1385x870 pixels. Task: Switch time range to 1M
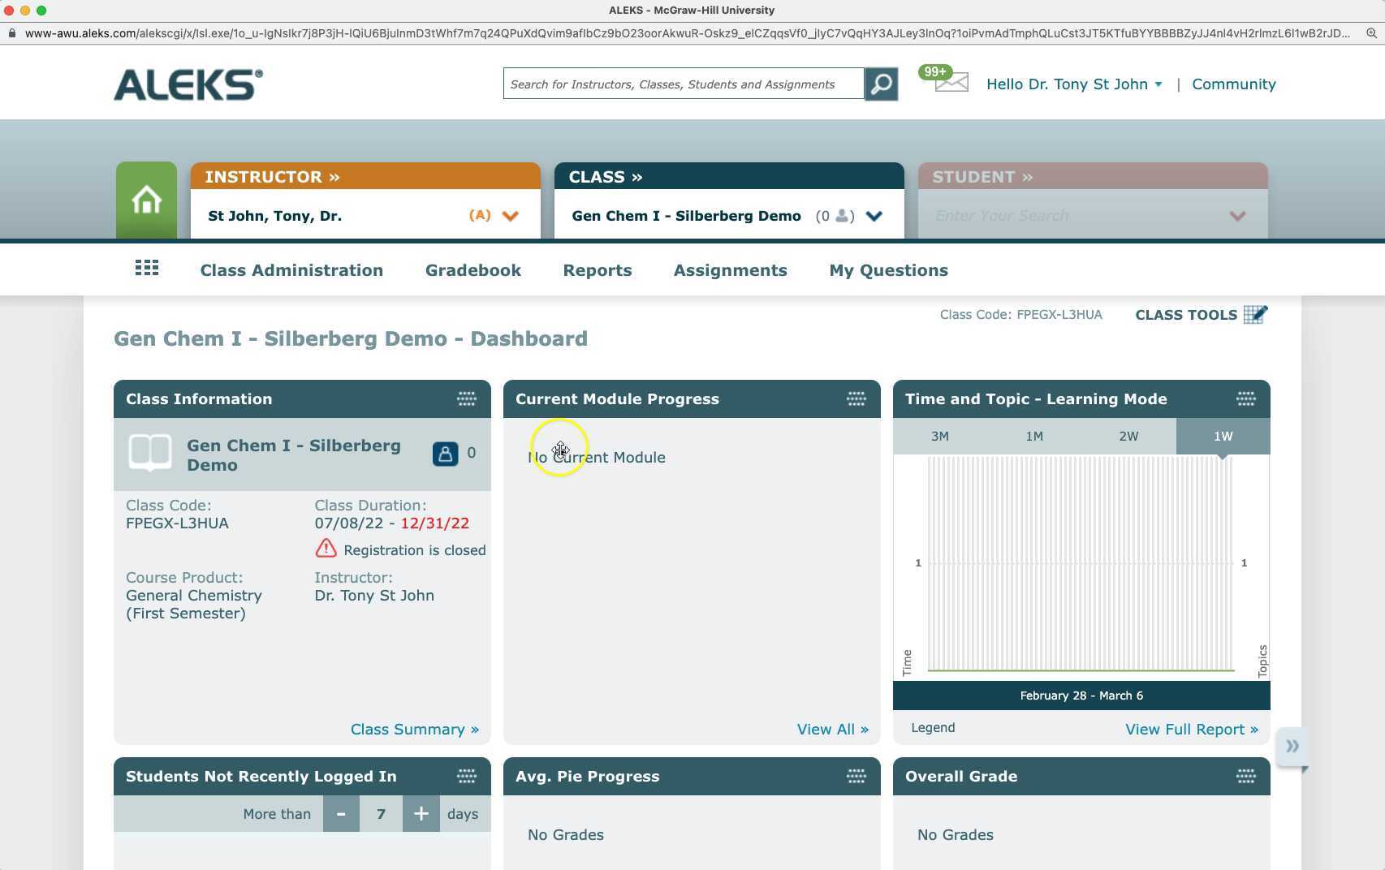click(1034, 436)
